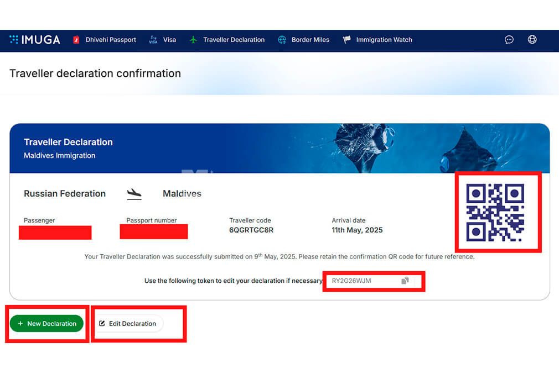Click the language globe icon
The image size is (559, 369).
(x=532, y=40)
